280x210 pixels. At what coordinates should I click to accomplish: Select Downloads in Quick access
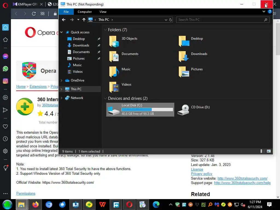pos(81,45)
